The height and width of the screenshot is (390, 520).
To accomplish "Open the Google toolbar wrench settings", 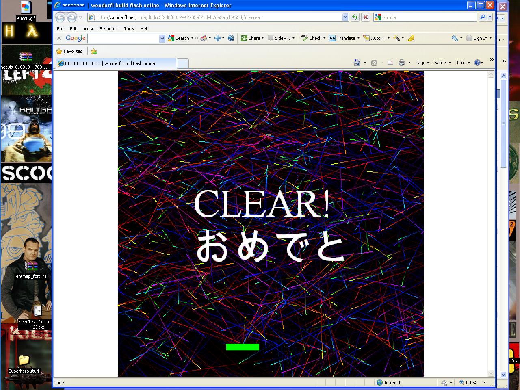I will point(455,38).
